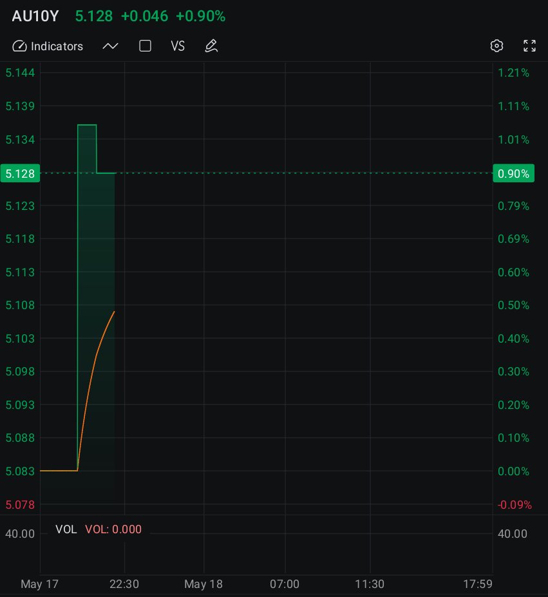Click the 5.134 axis label
The height and width of the screenshot is (597, 548).
pyautogui.click(x=20, y=139)
